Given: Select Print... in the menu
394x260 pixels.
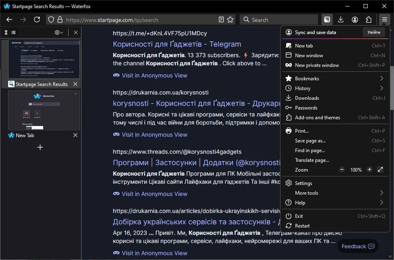Looking at the screenshot, I should point(336,131).
